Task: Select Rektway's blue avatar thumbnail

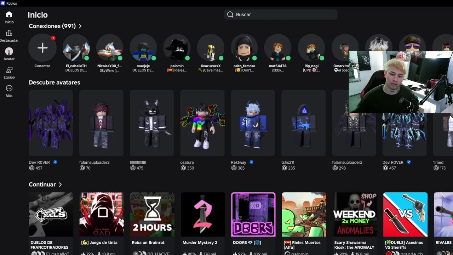Action: pos(253,123)
